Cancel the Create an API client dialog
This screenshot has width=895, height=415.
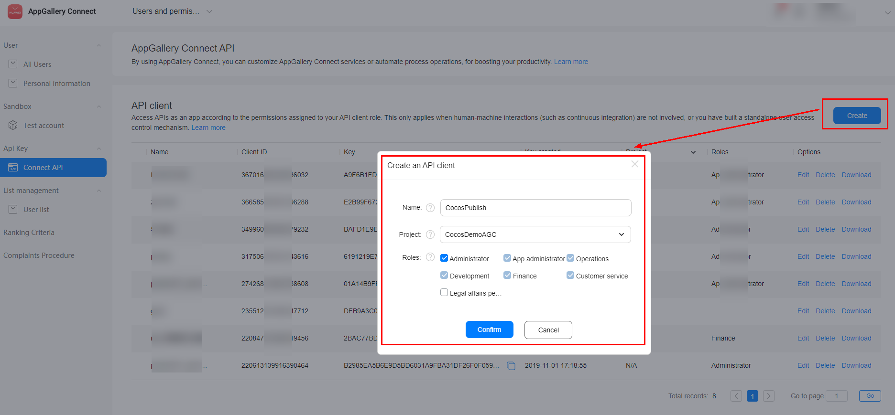[x=548, y=330]
